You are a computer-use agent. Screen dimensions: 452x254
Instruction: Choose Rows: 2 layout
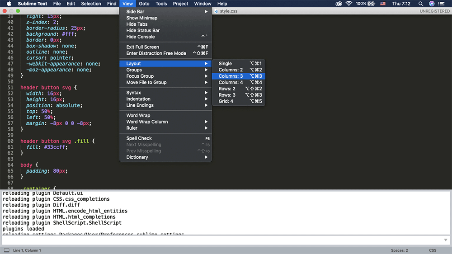pos(238,89)
